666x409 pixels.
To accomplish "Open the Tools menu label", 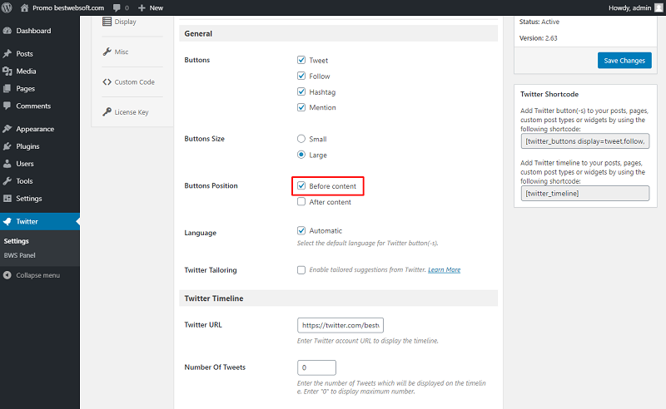I will tap(24, 180).
